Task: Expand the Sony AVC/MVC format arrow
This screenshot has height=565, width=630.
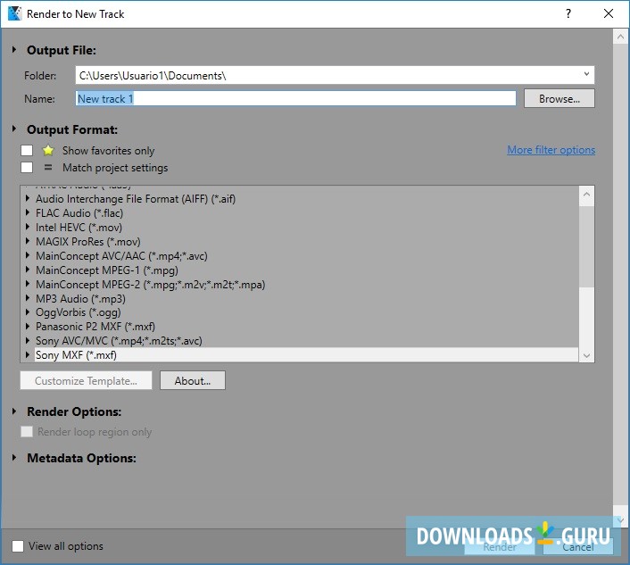Action: point(28,340)
